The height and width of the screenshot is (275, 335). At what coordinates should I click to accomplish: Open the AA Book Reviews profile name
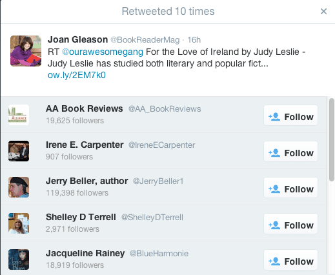(x=85, y=108)
